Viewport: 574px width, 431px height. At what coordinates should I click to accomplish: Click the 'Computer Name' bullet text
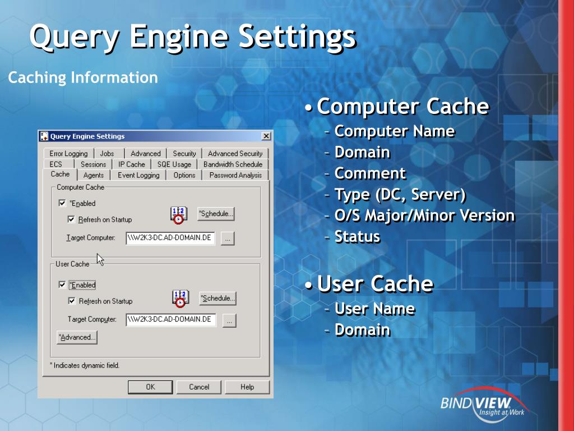(395, 131)
